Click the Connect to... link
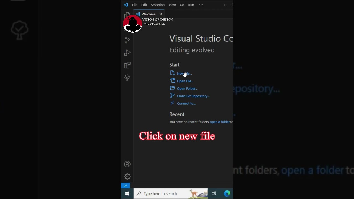 pos(186,103)
